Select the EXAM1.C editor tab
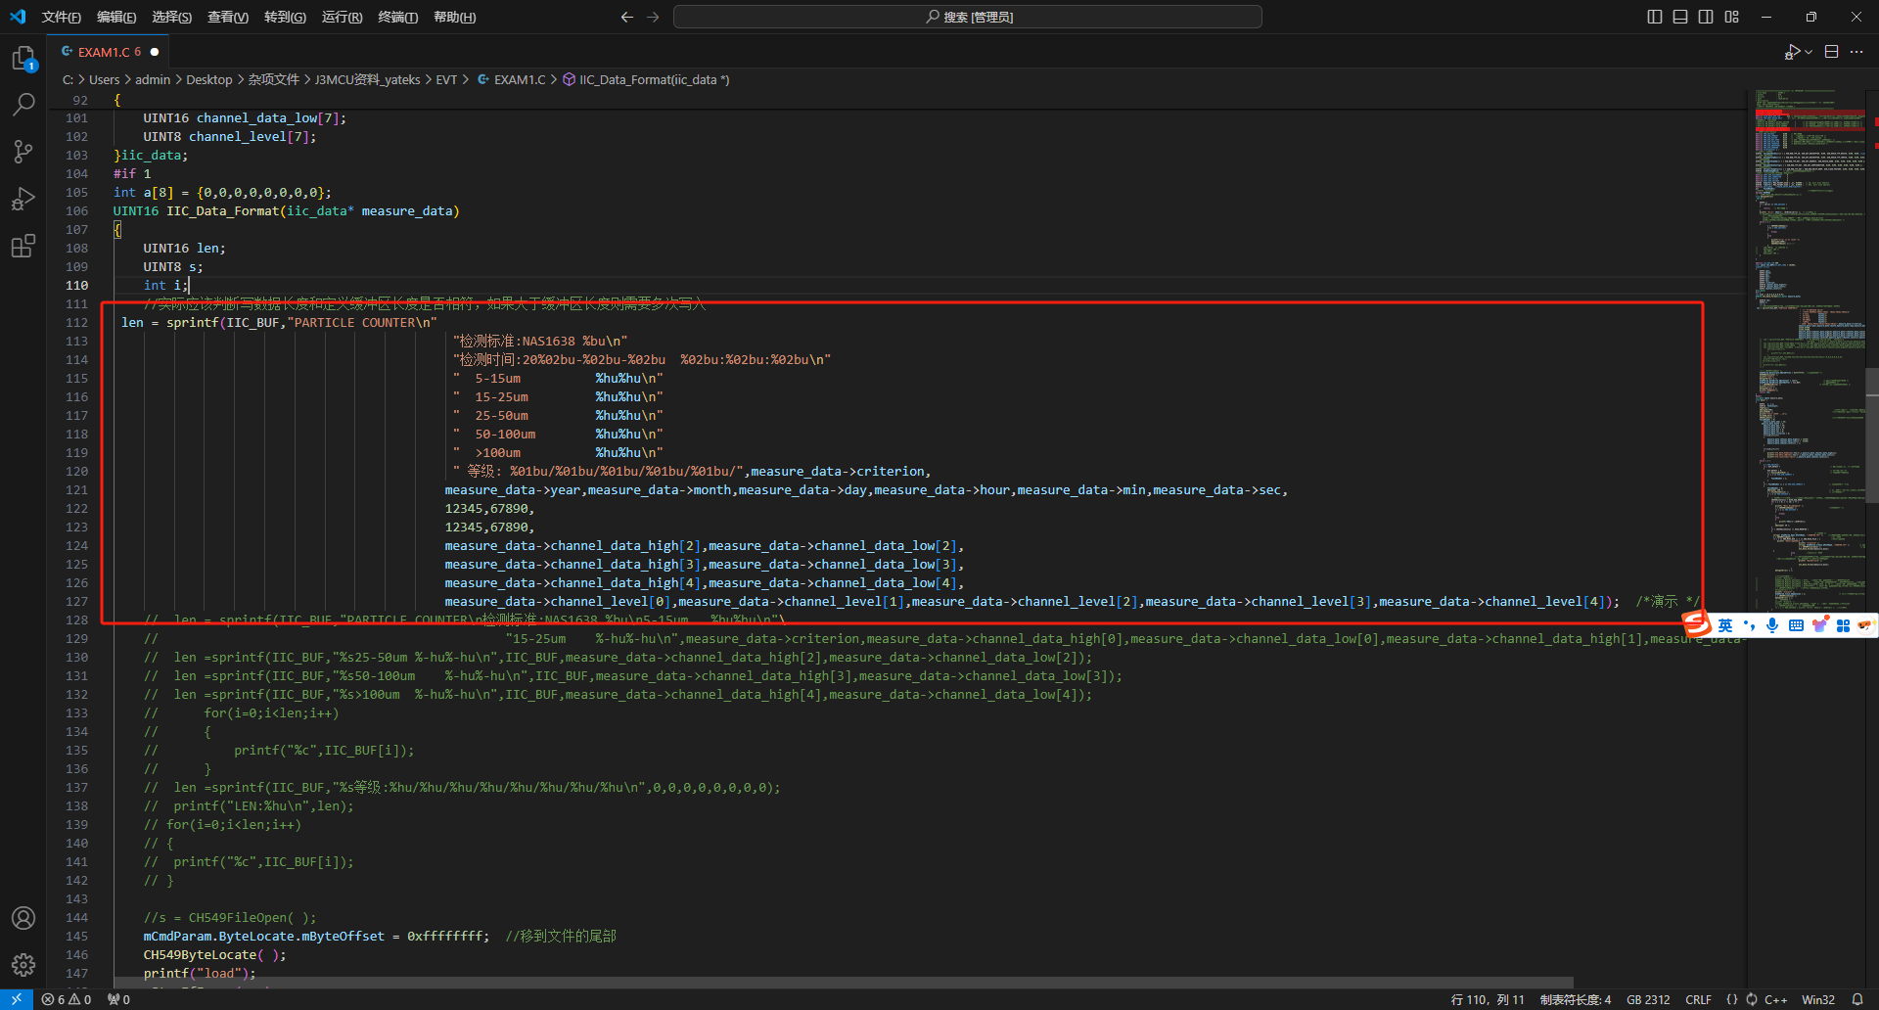1879x1010 pixels. click(109, 52)
